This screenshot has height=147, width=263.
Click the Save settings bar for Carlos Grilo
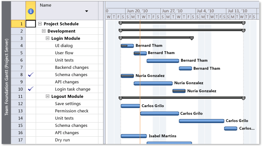pos(130,106)
